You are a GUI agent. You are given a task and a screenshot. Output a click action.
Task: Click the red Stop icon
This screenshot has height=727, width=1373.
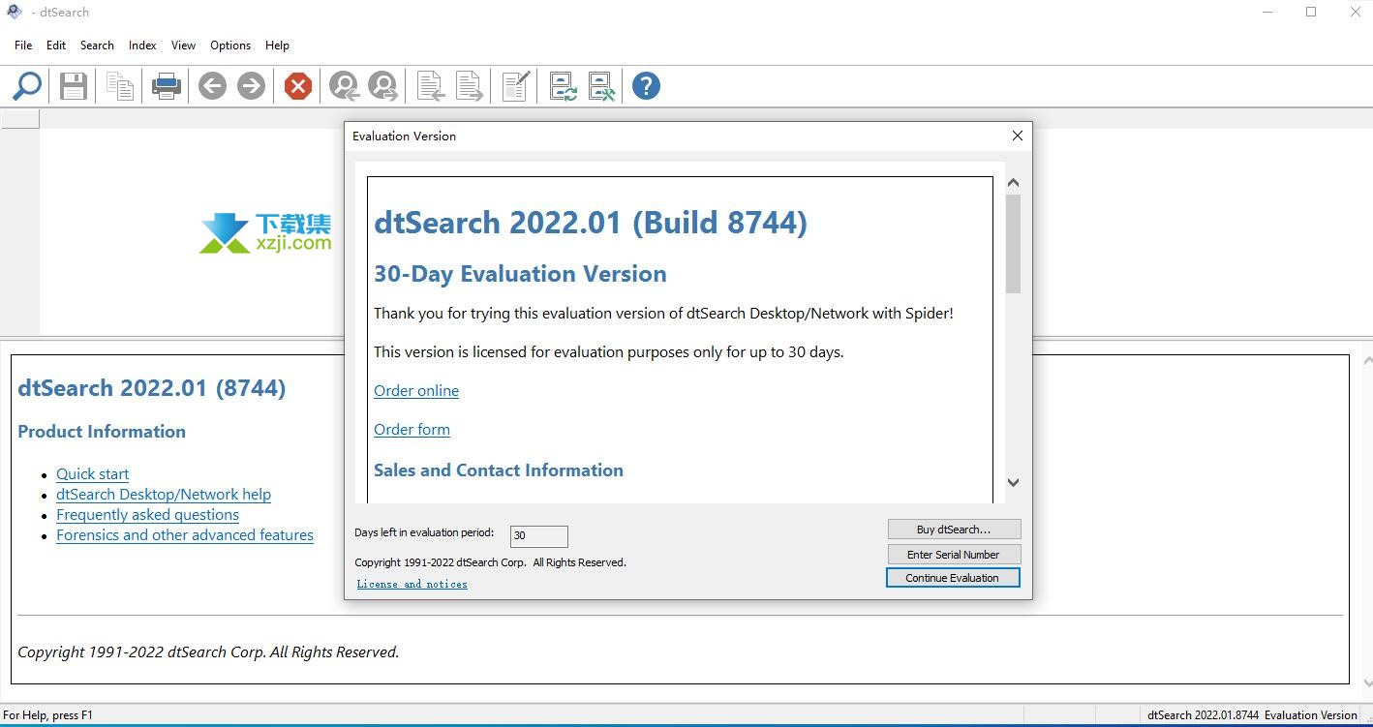coord(298,86)
